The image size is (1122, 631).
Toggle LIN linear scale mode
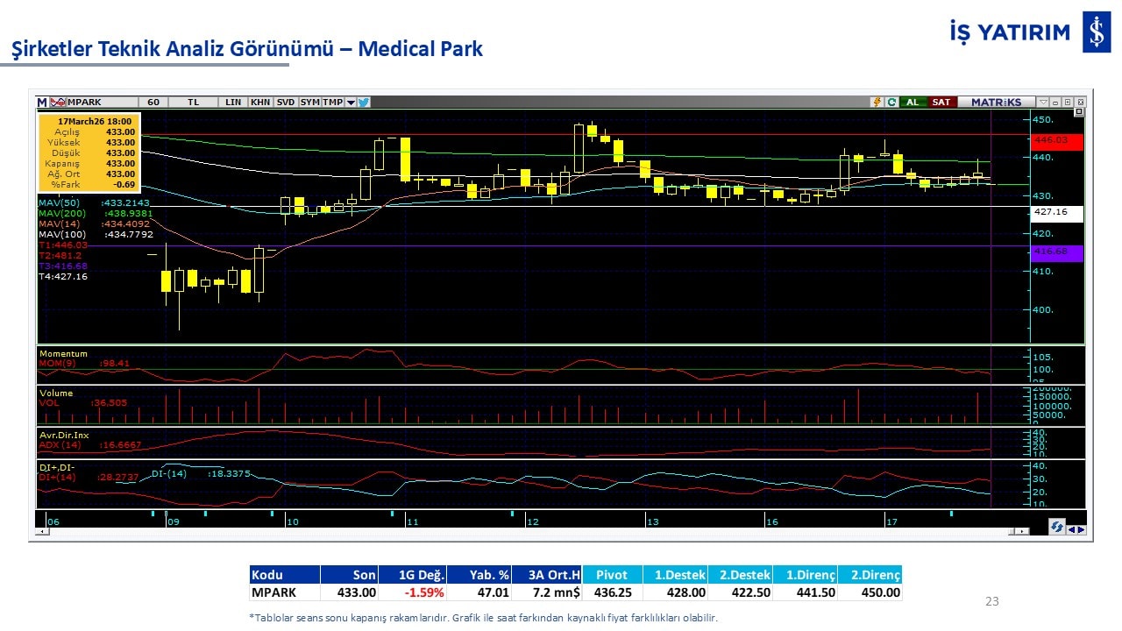[x=233, y=103]
